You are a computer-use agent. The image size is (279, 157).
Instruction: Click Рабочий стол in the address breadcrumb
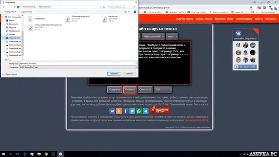44,7
